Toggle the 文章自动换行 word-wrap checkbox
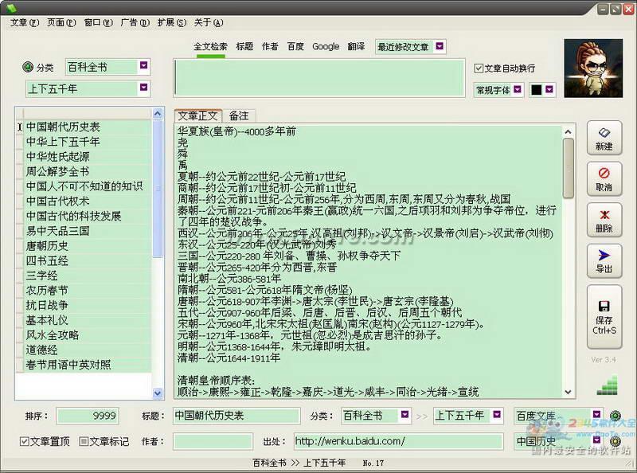The image size is (637, 473). pyautogui.click(x=479, y=68)
